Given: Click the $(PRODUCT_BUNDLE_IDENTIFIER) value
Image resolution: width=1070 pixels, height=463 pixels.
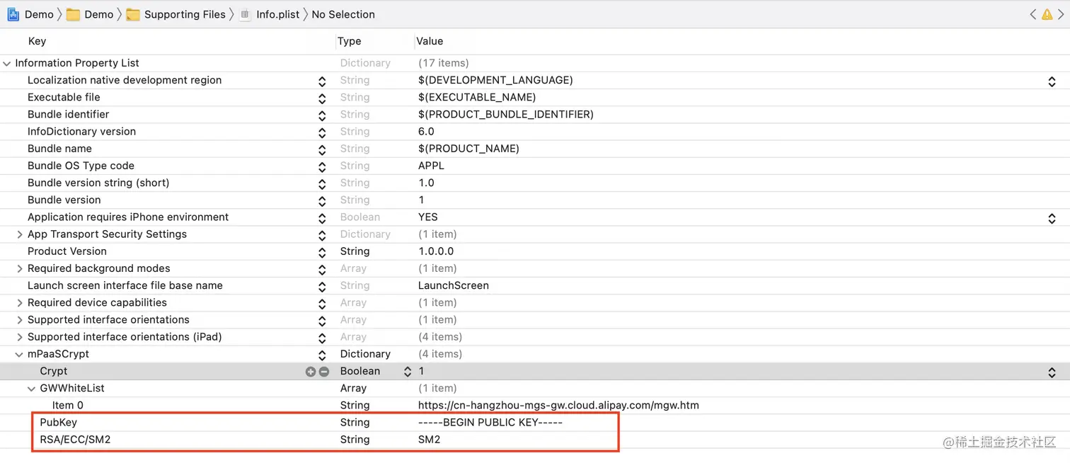Looking at the screenshot, I should pyautogui.click(x=506, y=115).
